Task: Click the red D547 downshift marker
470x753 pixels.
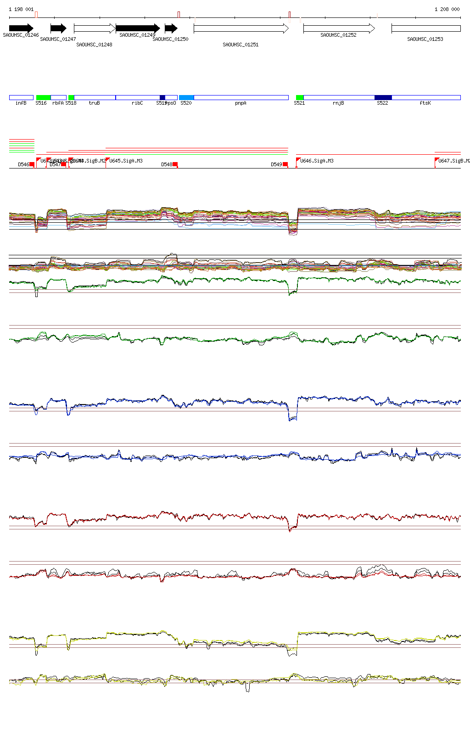Action: click(63, 164)
